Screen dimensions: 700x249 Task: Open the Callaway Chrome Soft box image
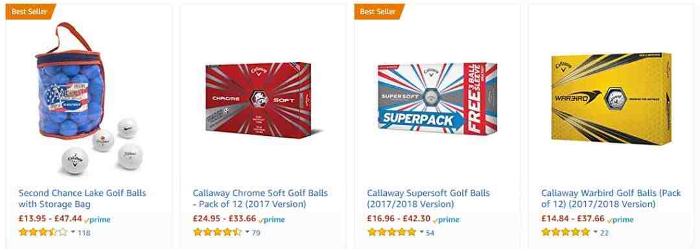263,100
